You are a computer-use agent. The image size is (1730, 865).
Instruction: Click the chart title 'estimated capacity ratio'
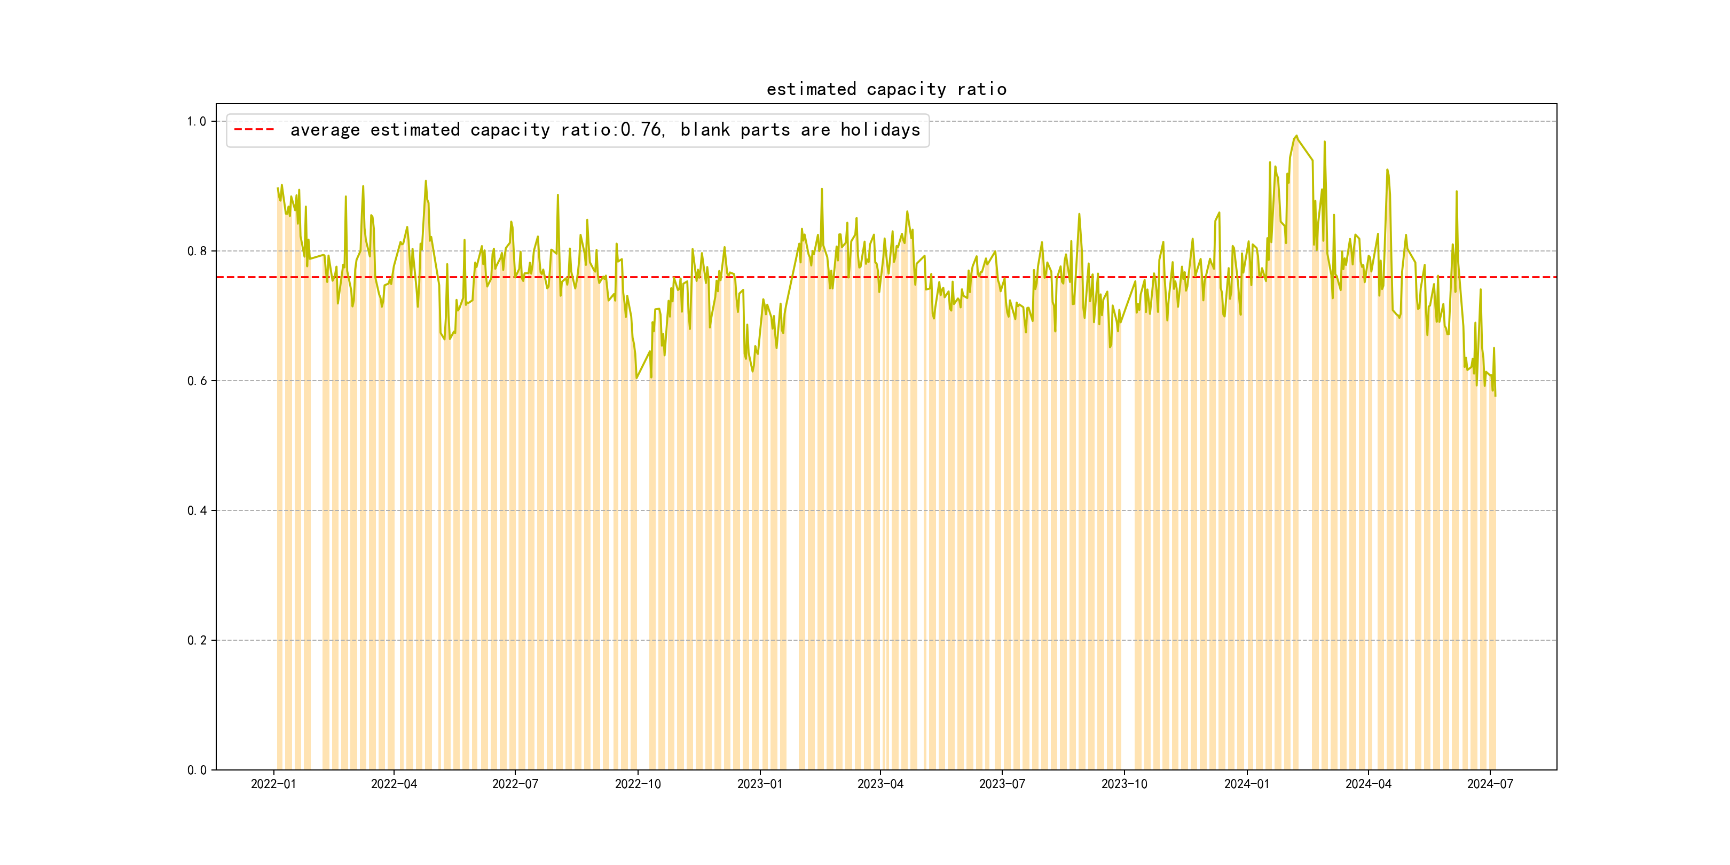[x=886, y=89]
